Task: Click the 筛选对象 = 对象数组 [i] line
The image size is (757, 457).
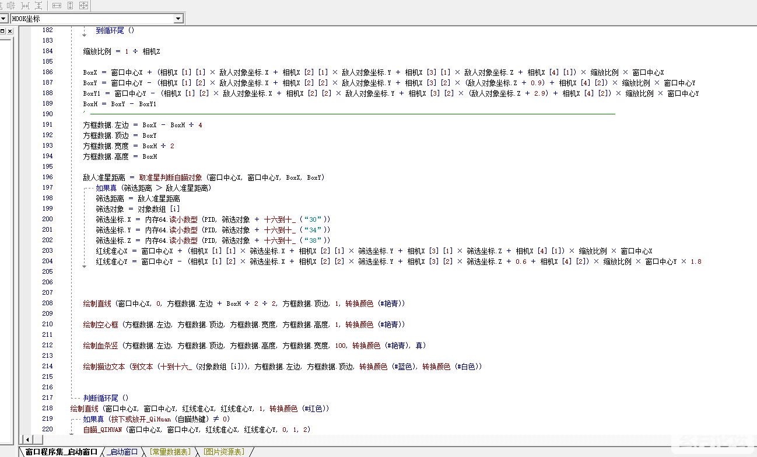Action: [x=138, y=209]
